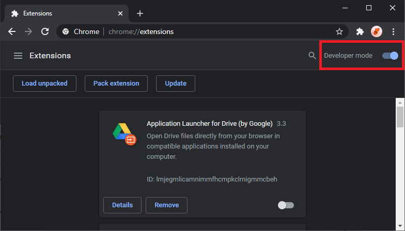Click the page scrollbar thumb
Viewport: 405px width, 231px height.
(x=400, y=117)
